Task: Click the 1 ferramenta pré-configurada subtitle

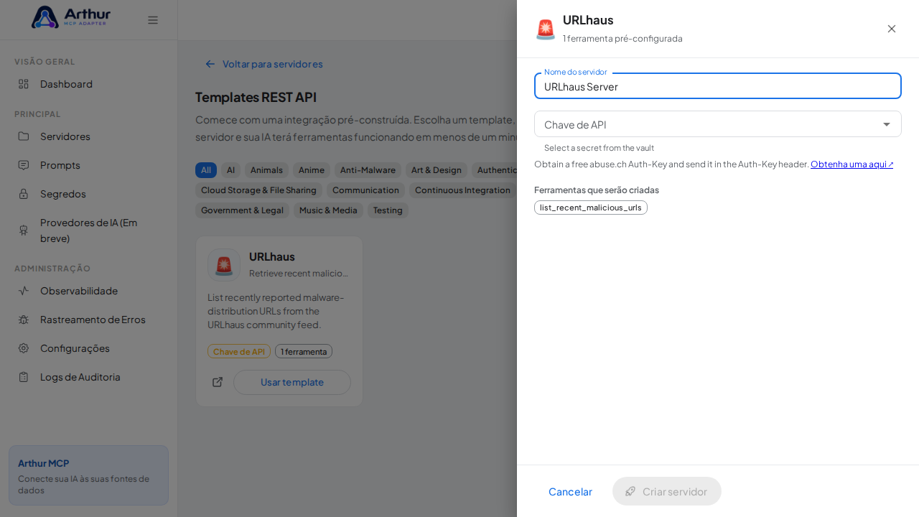Action: (x=622, y=39)
